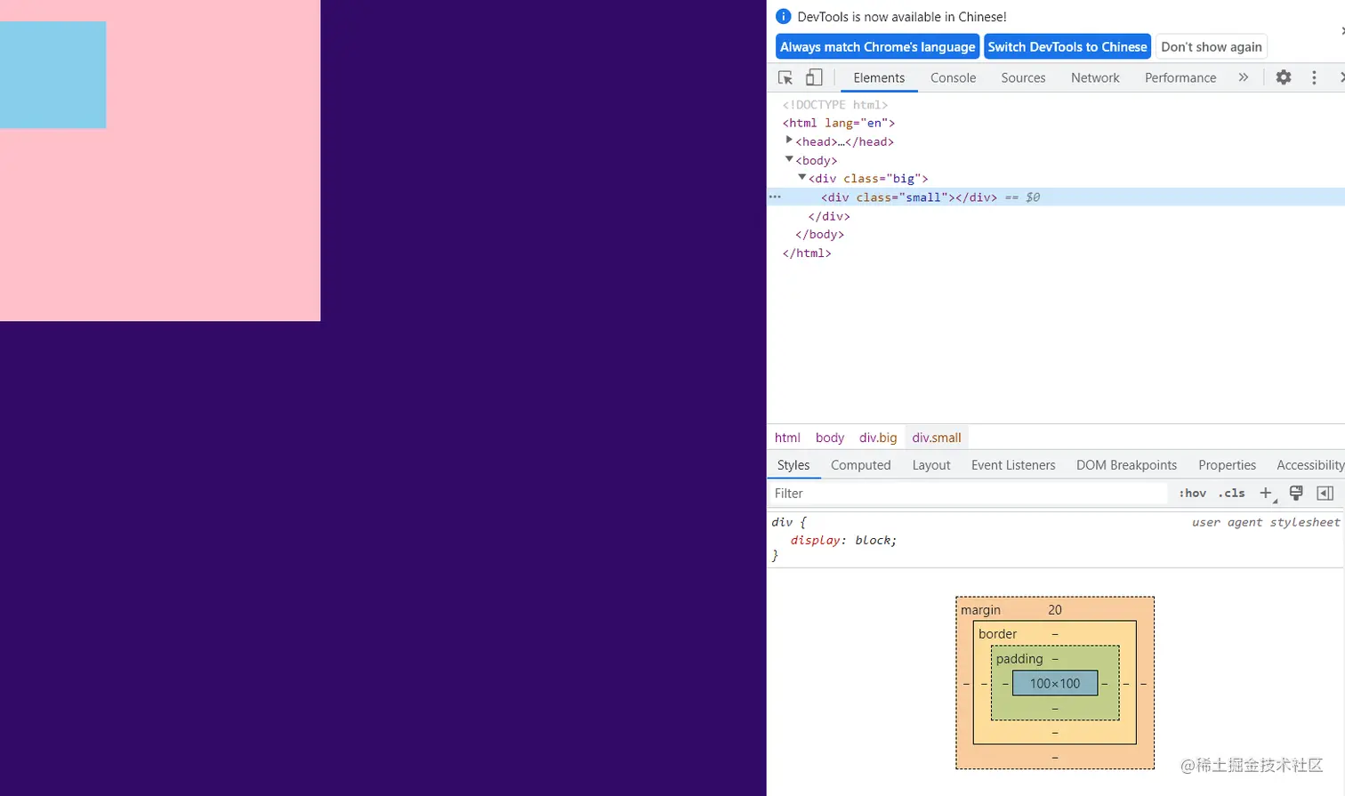Click the DOCTYPE html line
Screen dimensions: 1345x796
835,104
